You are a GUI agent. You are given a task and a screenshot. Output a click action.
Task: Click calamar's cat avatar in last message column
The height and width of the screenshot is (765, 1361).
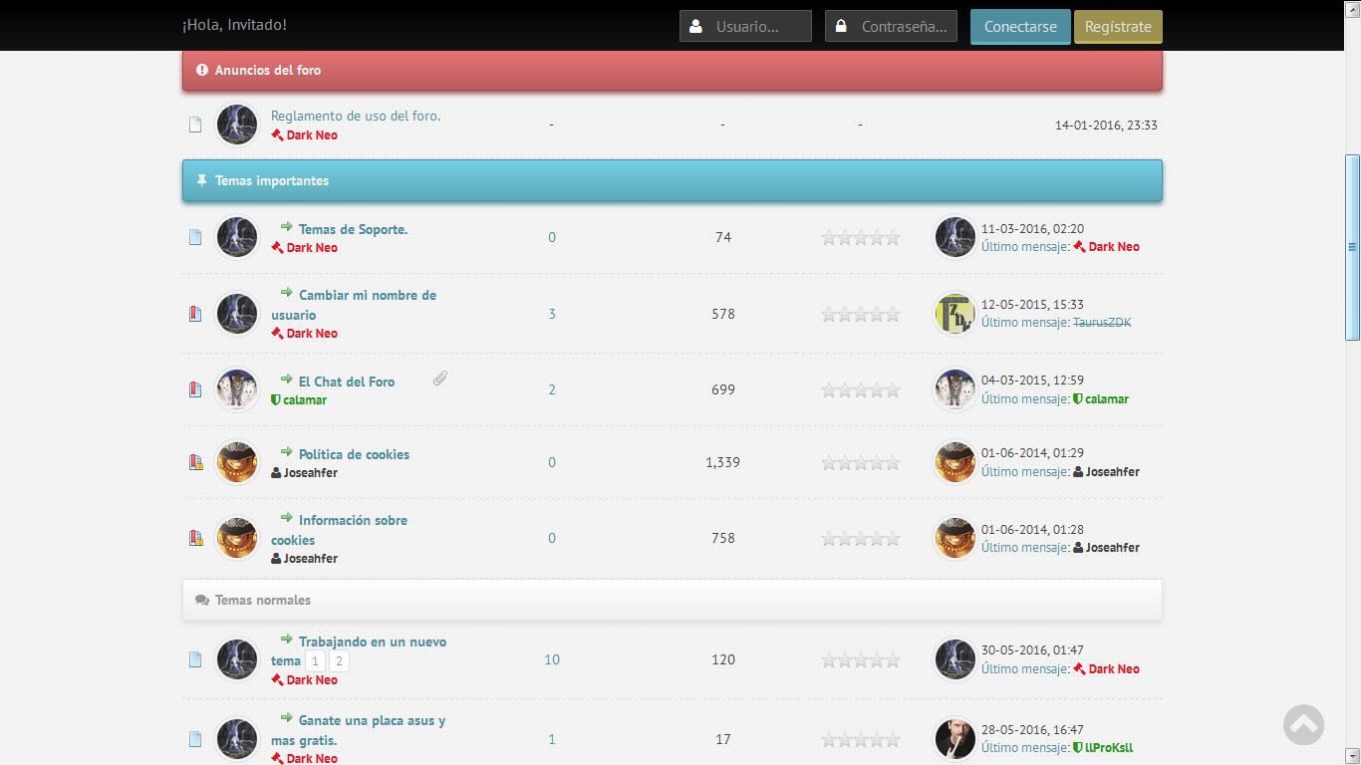click(954, 389)
